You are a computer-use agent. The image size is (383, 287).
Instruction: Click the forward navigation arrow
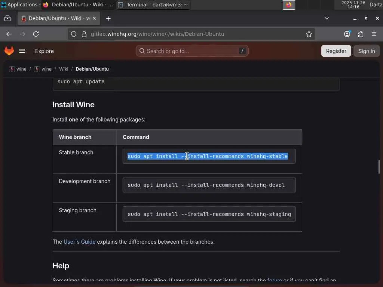click(22, 34)
